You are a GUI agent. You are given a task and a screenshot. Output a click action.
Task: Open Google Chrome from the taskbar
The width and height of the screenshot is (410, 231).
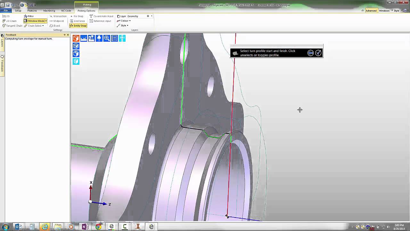[98, 227]
